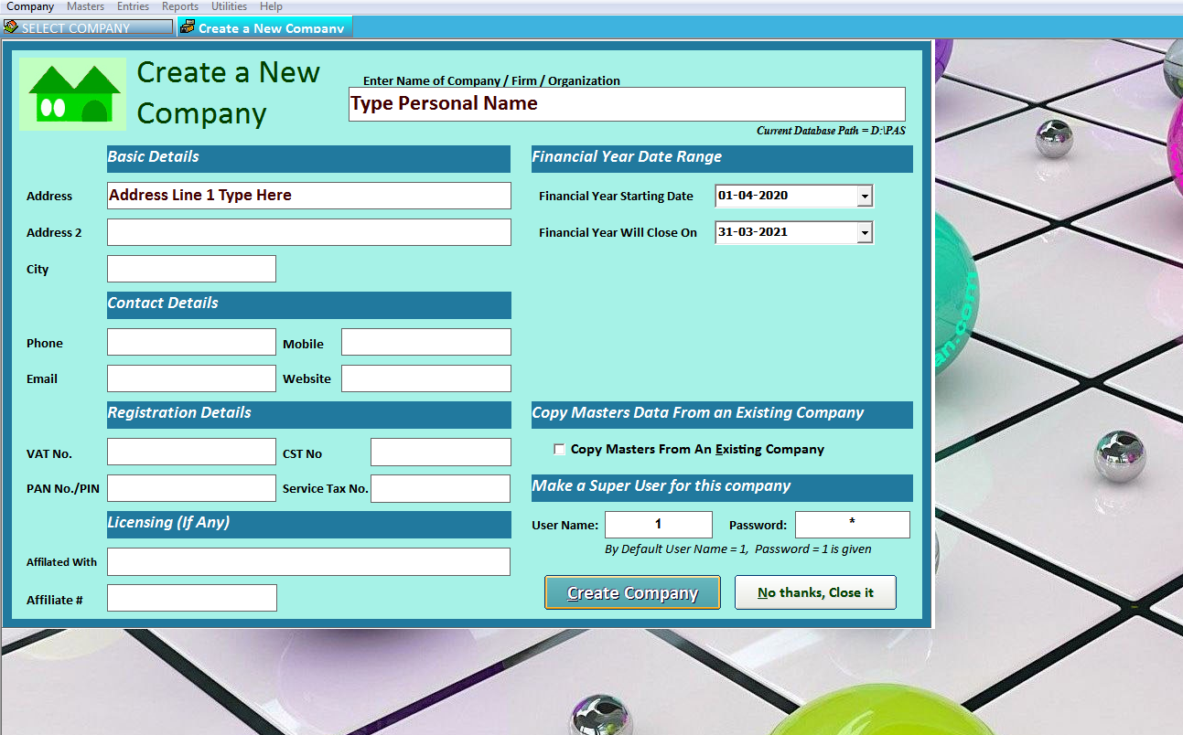Click the VAT No. field

pos(191,451)
